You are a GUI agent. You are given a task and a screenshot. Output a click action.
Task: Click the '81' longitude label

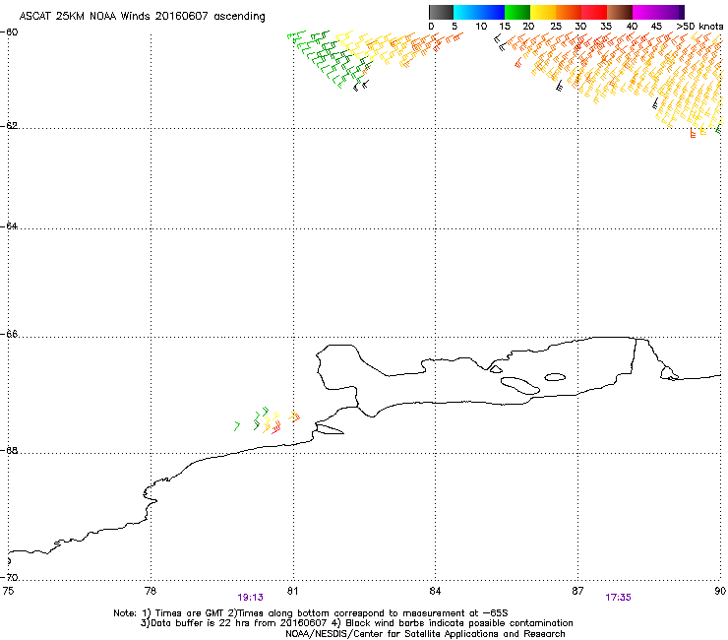click(x=292, y=591)
